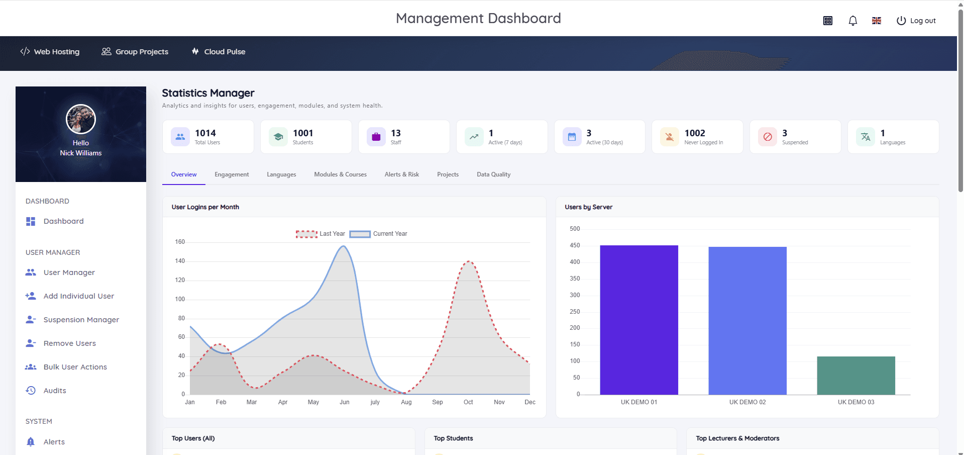The height and width of the screenshot is (455, 964).
Task: Click the Remove Users icon
Action: point(31,343)
